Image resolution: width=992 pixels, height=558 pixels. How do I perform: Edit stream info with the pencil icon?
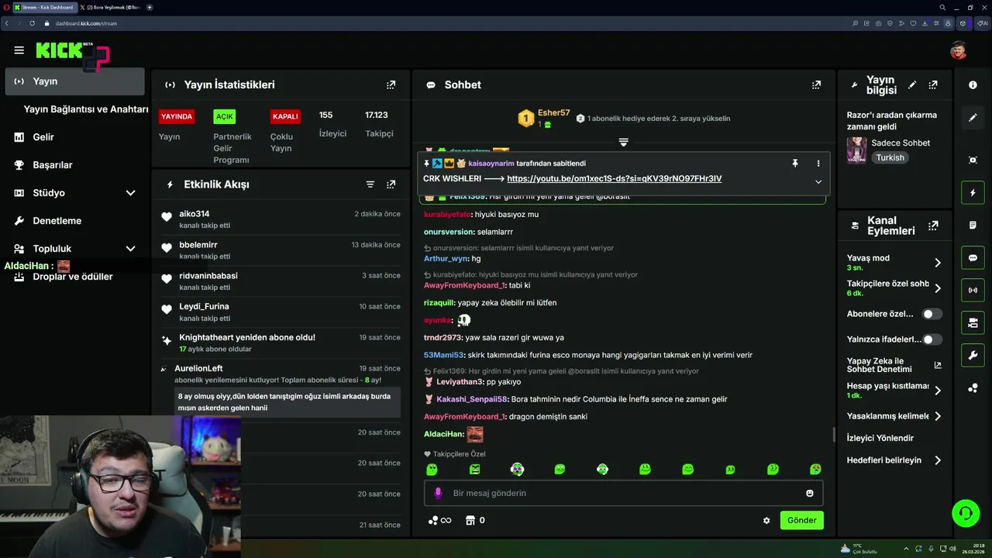tap(912, 84)
